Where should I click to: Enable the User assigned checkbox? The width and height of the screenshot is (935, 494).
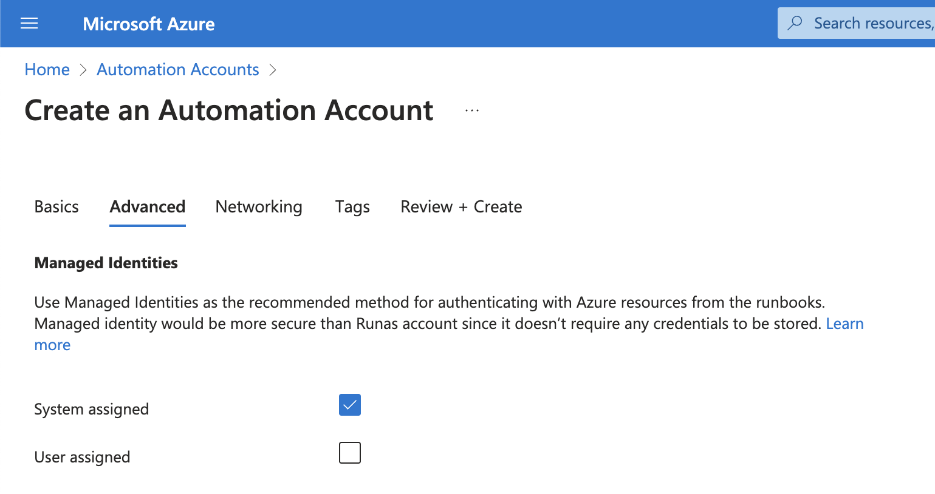pos(350,453)
